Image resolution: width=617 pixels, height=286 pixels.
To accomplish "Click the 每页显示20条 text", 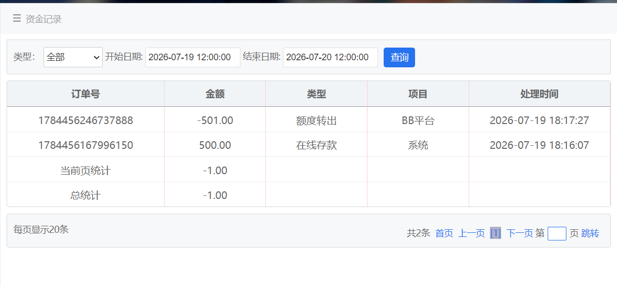I will 41,229.
